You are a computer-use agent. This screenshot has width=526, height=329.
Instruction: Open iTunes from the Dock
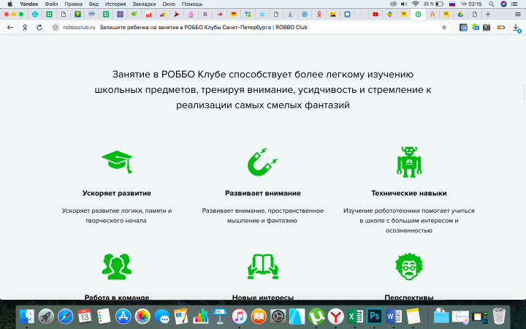[239, 317]
